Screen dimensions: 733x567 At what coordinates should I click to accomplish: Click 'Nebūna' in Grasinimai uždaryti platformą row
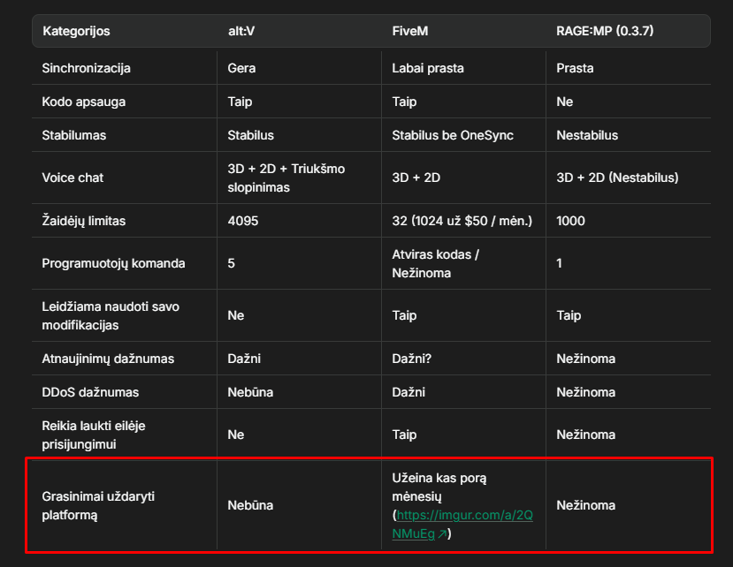(250, 505)
